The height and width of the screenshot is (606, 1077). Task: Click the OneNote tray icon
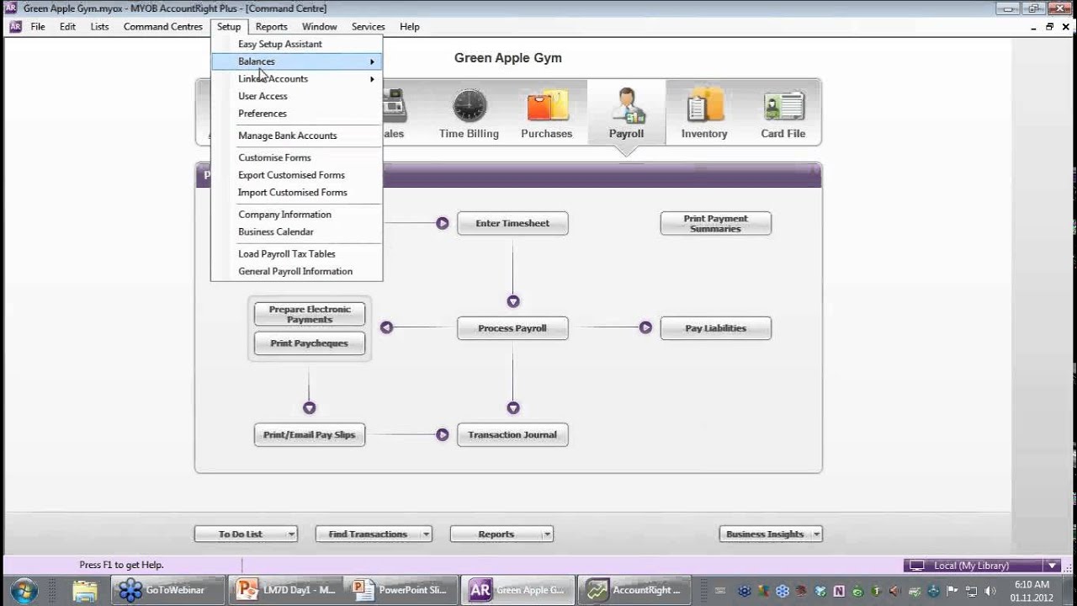pos(838,591)
